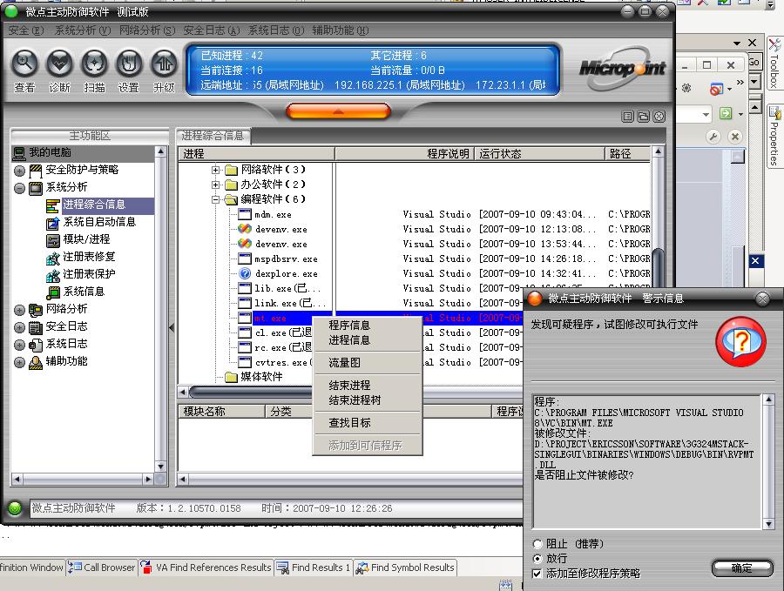The image size is (784, 591).
Task: Click the mspdbsrv.exe process icon
Action: (245, 259)
